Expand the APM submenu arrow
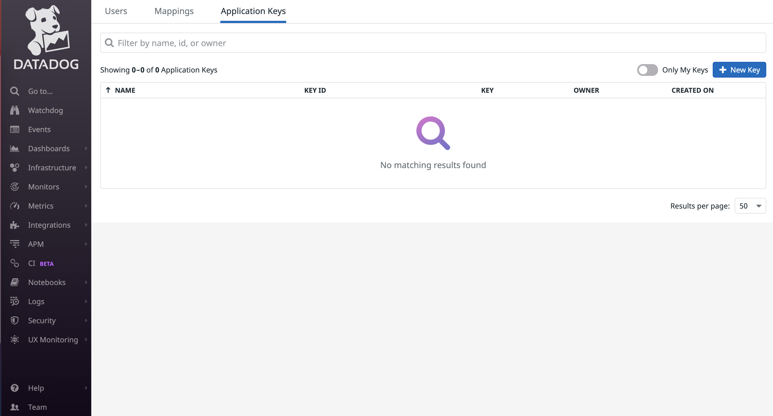 point(86,244)
